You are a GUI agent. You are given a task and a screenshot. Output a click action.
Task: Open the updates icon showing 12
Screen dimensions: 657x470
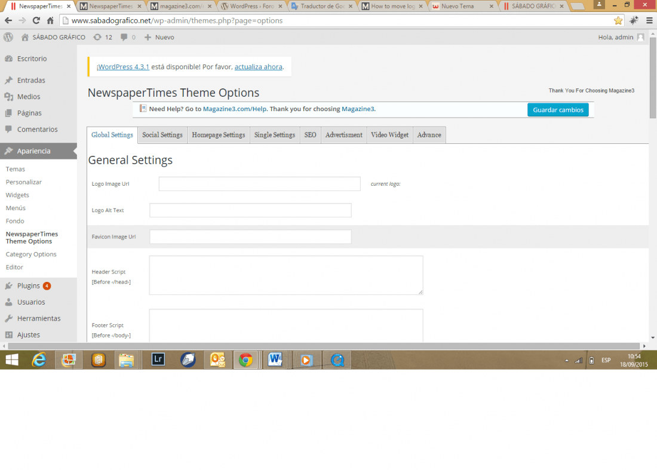pos(97,37)
